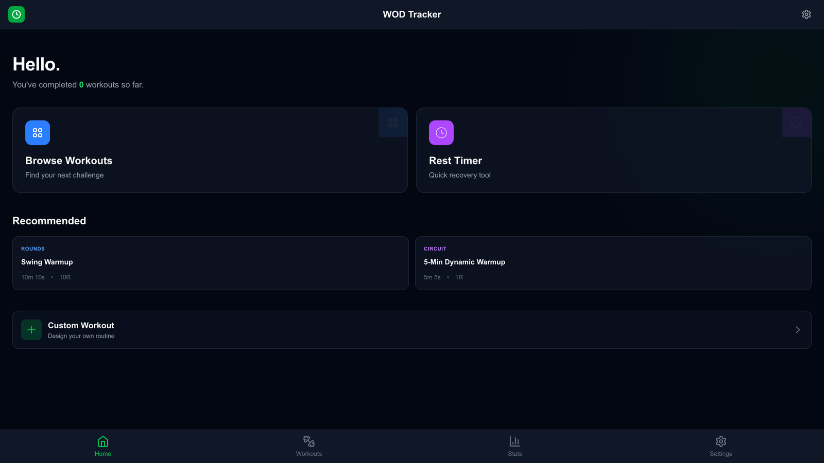Go to the Settings tab label
The height and width of the screenshot is (463, 824).
pos(721,454)
